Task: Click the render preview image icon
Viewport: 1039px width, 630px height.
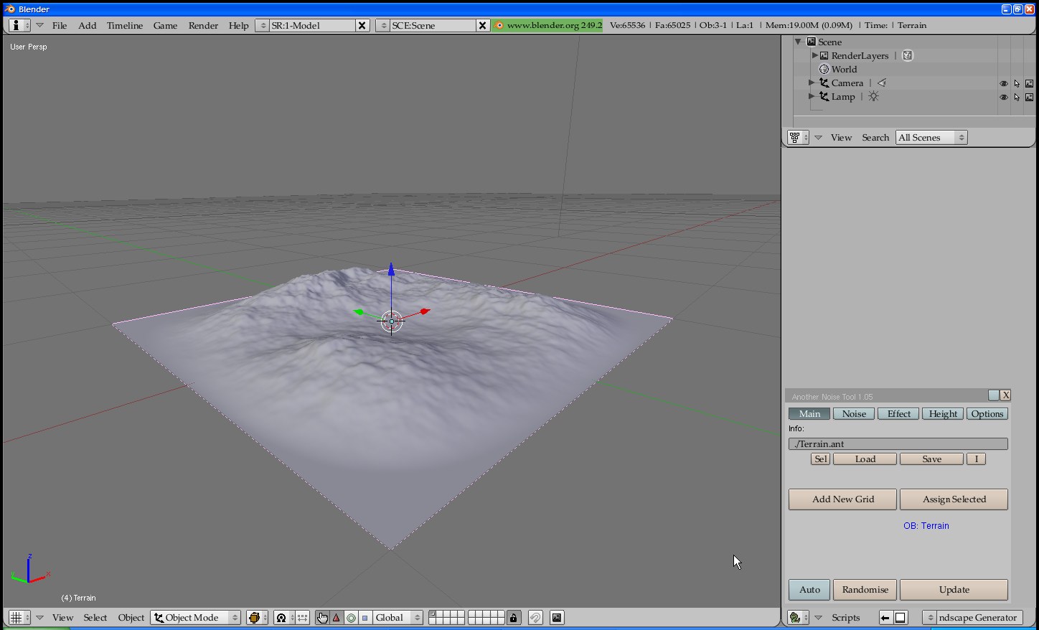Action: tap(557, 618)
